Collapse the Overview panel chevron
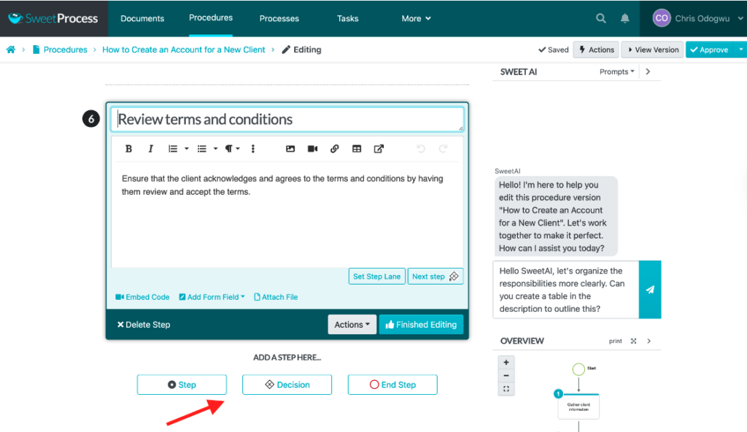This screenshot has height=432, width=747. 649,341
